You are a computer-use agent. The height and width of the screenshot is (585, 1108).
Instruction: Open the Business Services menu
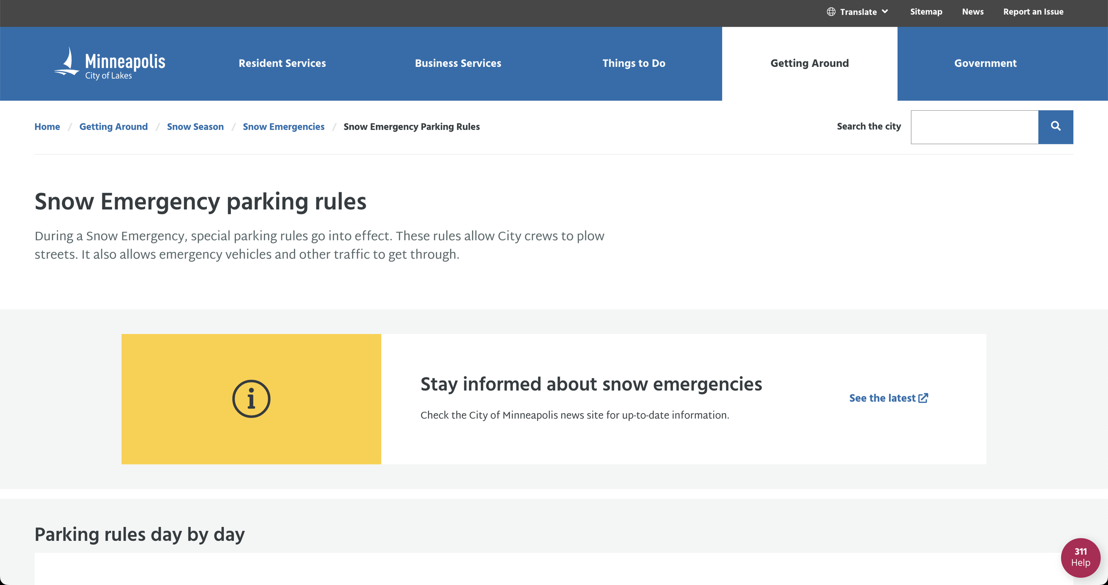pos(458,63)
